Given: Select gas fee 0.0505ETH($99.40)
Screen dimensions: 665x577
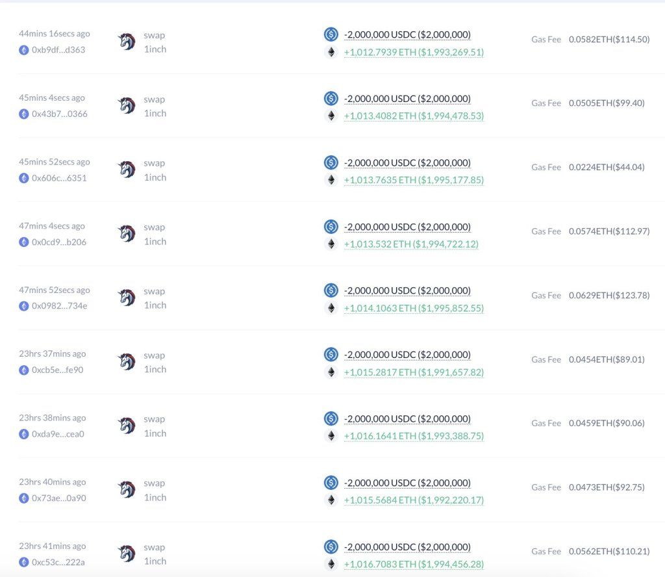Looking at the screenshot, I should pyautogui.click(x=607, y=103).
